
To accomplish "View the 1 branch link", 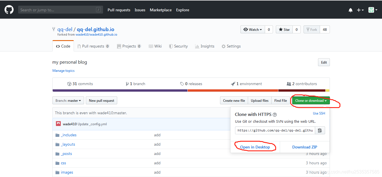I will click(x=135, y=84).
